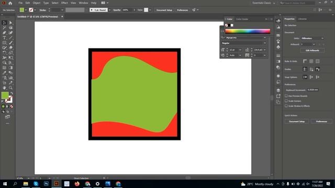Select the Line Segment tool
This screenshot has width=335, height=188.
point(10,38)
